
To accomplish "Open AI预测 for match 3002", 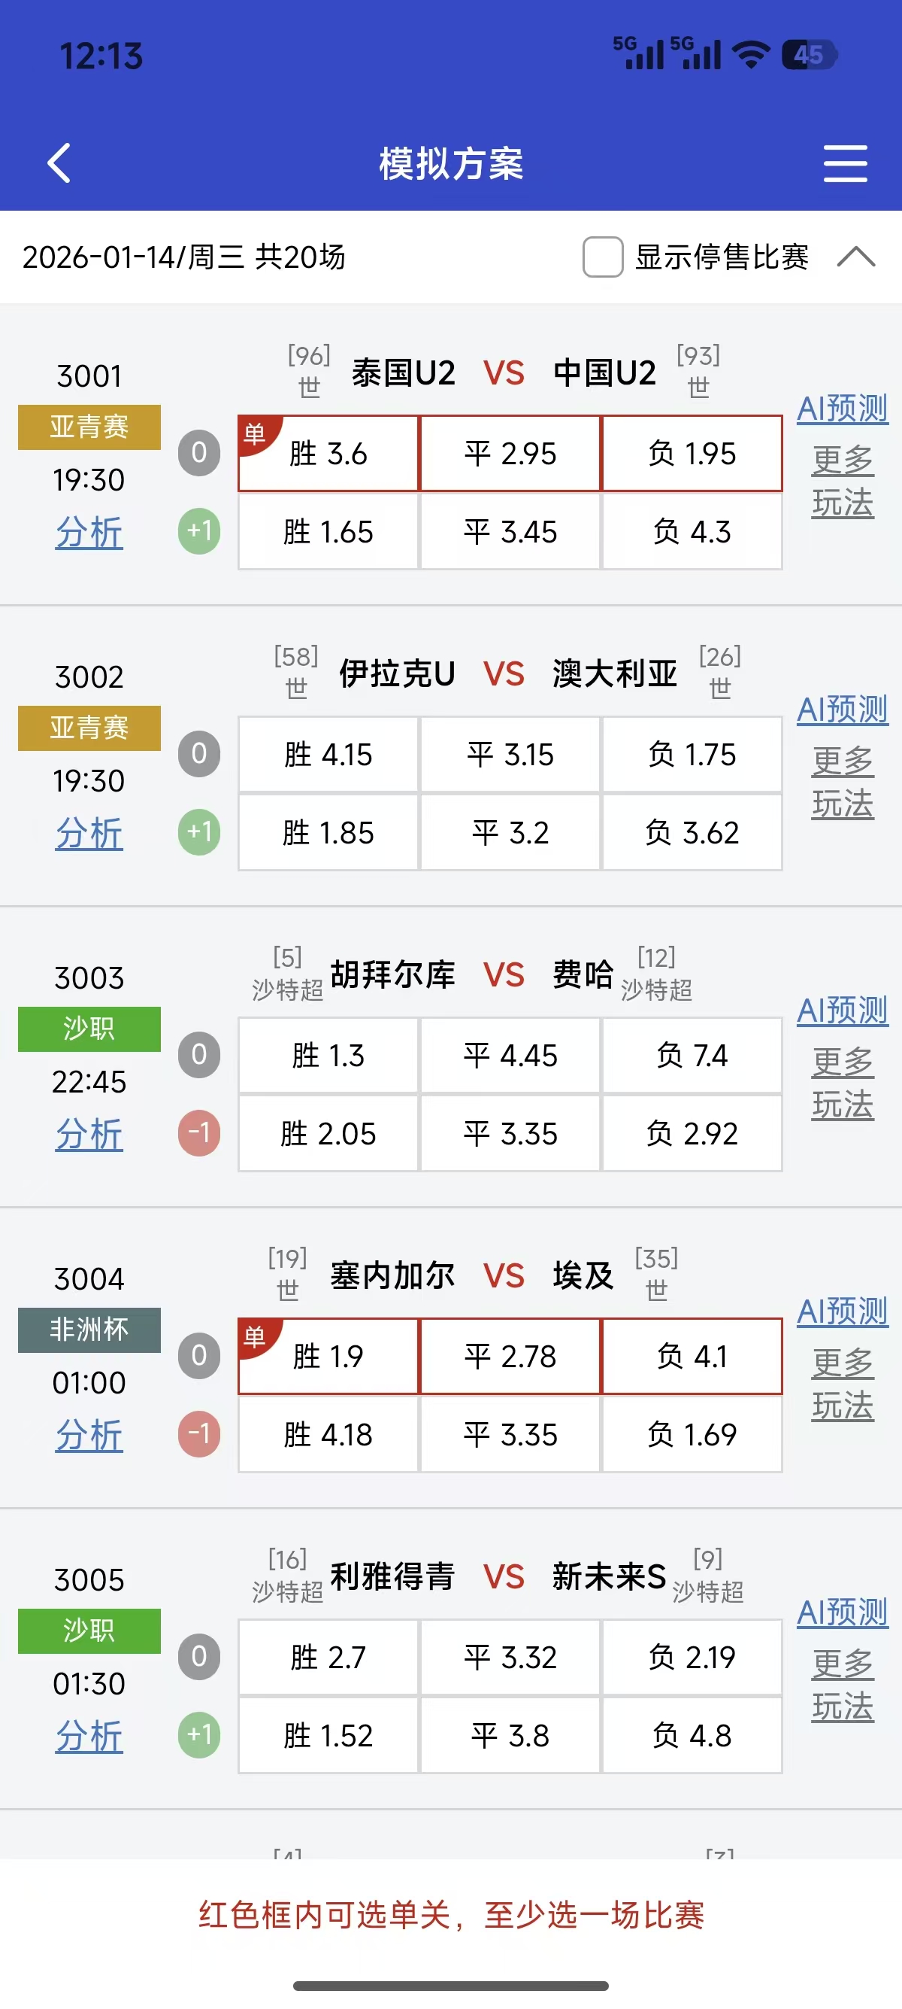I will [x=843, y=710].
